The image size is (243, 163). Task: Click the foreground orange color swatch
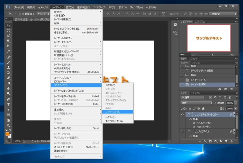tap(7, 134)
